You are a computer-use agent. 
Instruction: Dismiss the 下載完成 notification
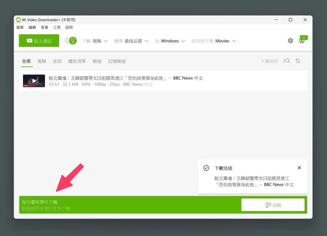tap(299, 168)
